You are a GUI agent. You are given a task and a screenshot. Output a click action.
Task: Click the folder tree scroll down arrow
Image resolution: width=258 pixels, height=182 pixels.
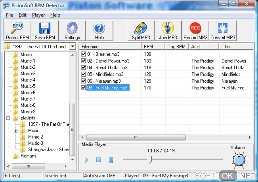[73, 160]
